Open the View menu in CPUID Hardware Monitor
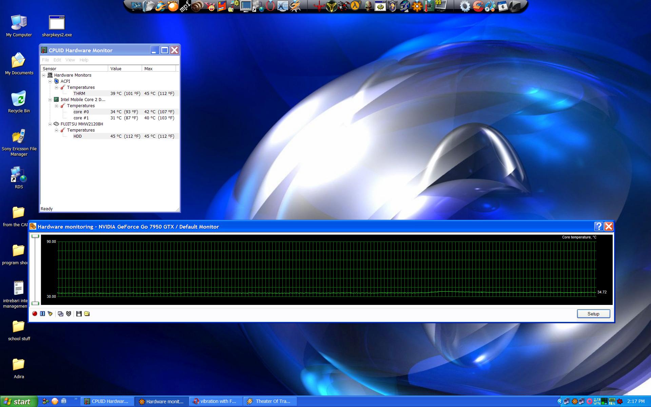651x407 pixels. point(70,60)
